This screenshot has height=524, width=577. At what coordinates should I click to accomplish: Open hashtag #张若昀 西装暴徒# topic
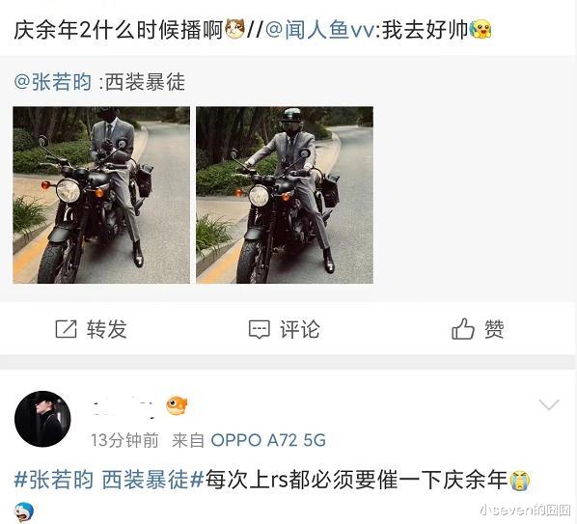(109, 480)
